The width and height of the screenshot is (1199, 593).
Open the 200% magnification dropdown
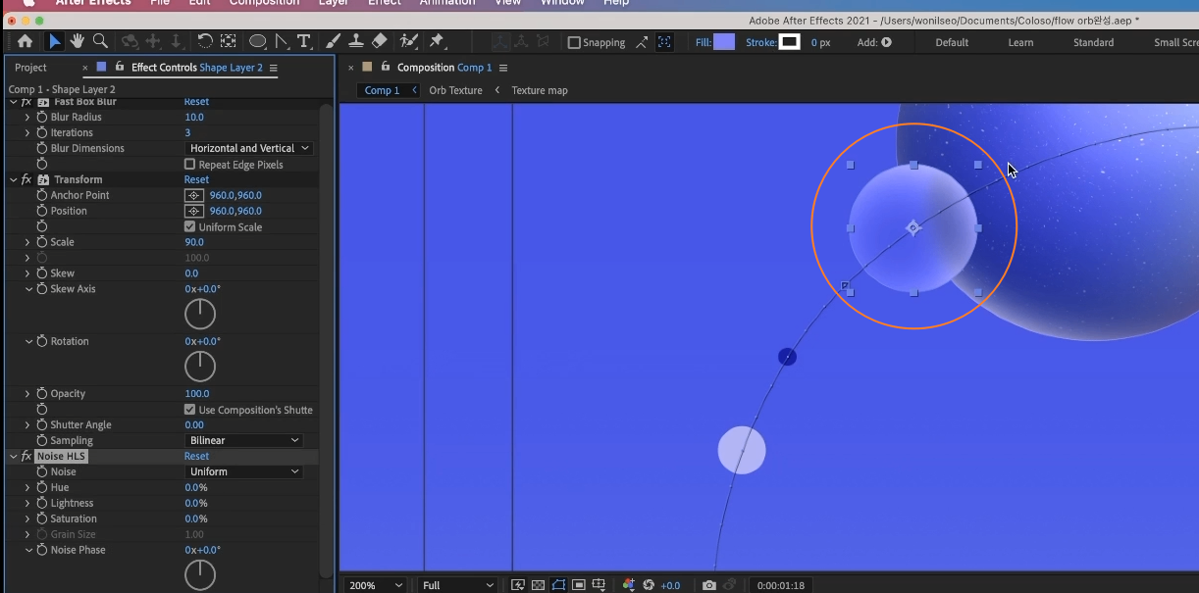point(375,585)
